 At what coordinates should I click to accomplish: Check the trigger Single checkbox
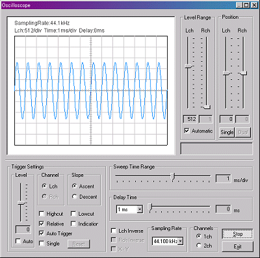coord(42,243)
